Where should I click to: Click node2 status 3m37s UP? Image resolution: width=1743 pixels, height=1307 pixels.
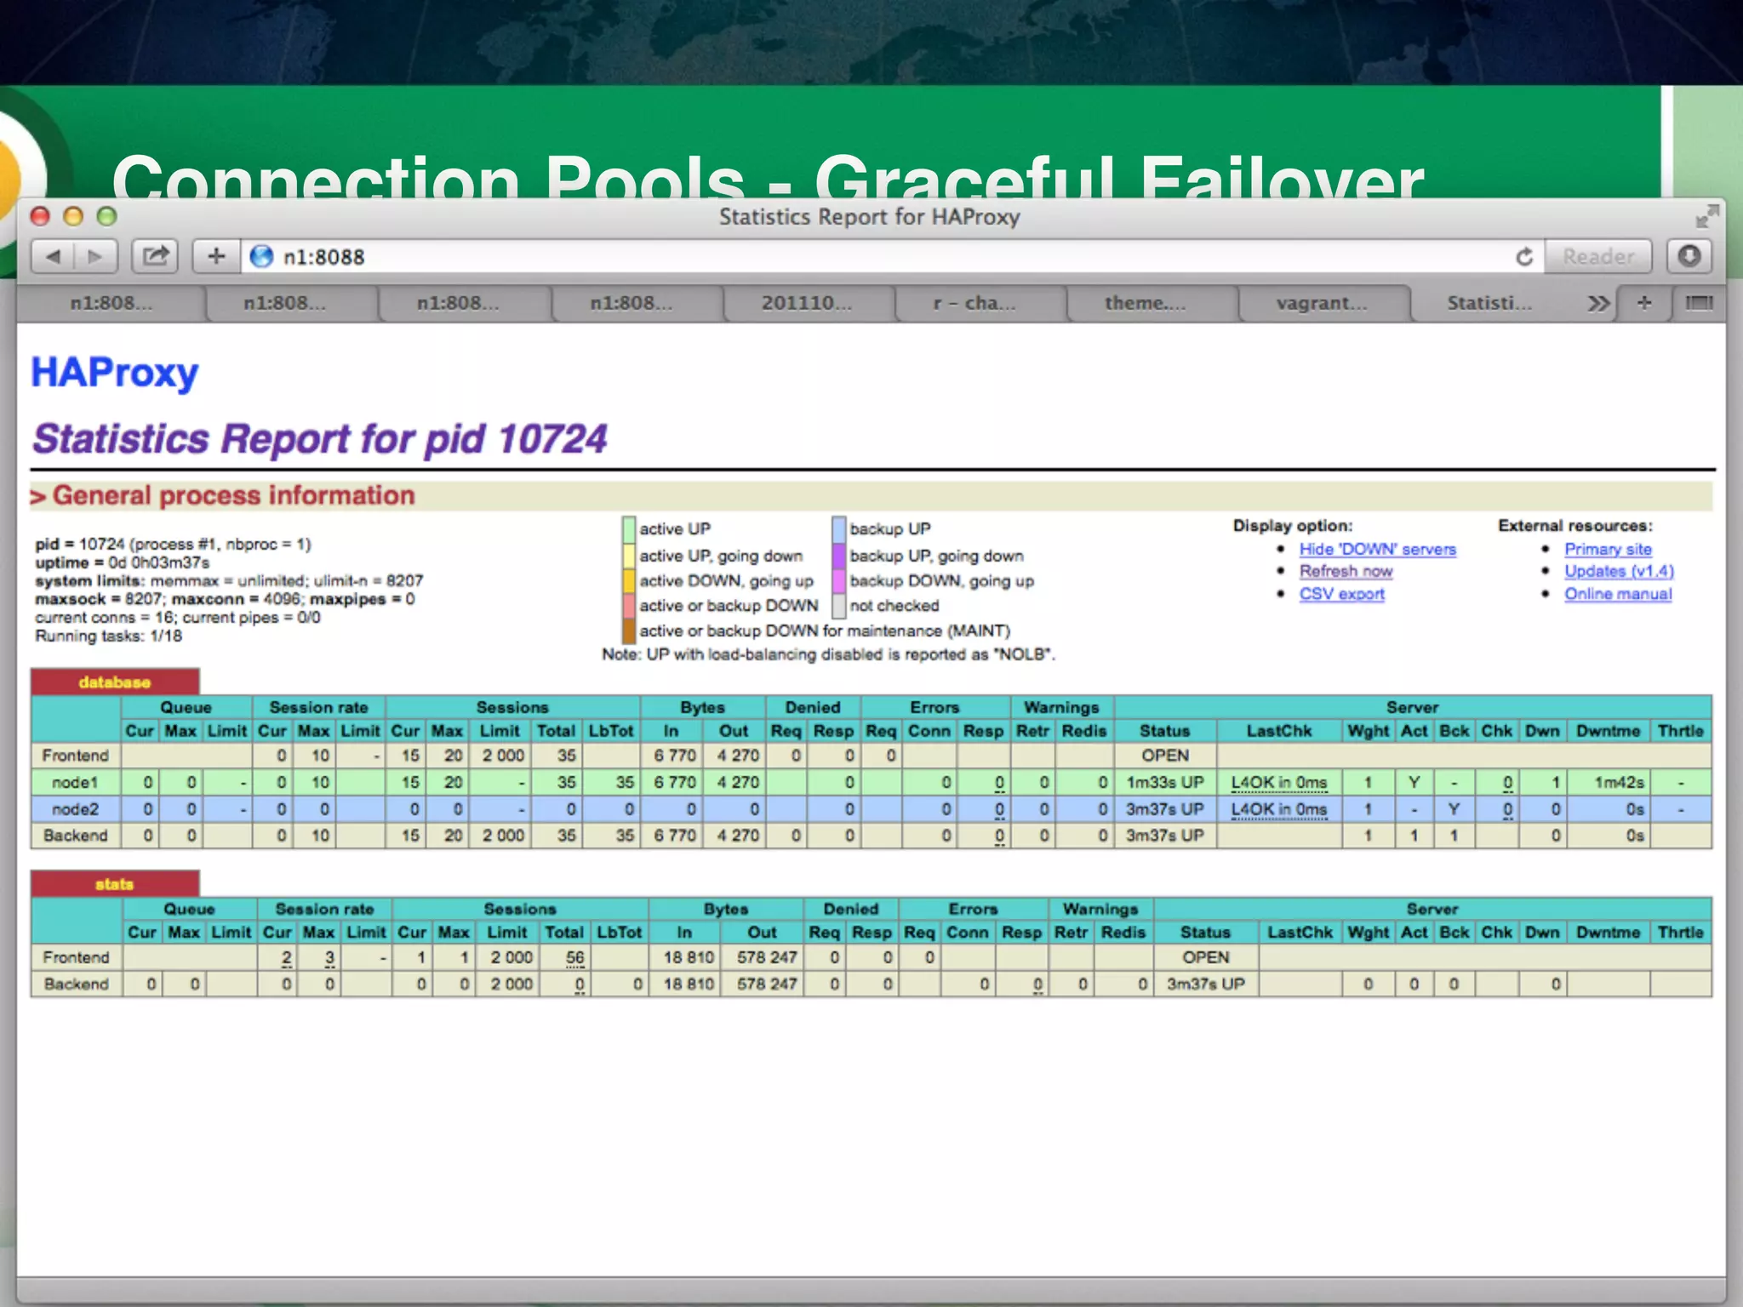coord(1164,809)
